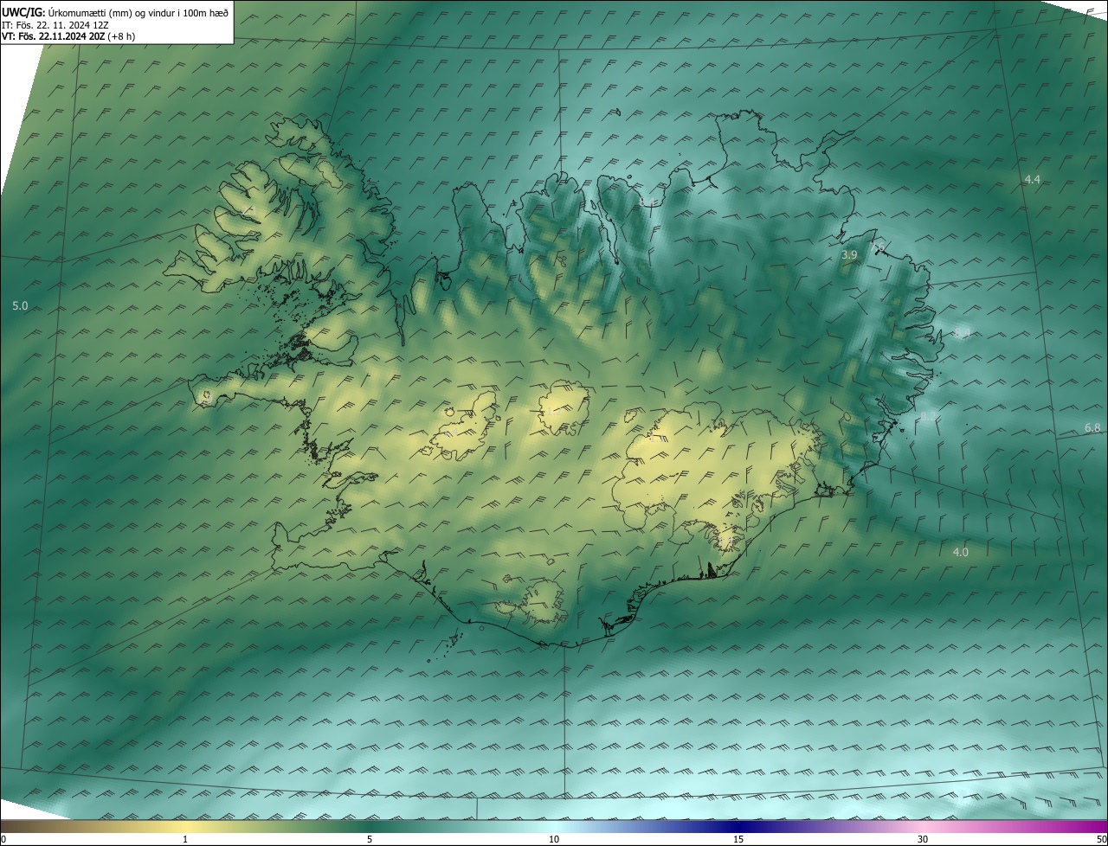Click the "5" tick on the colour scale
This screenshot has height=846, width=1108.
[x=370, y=839]
